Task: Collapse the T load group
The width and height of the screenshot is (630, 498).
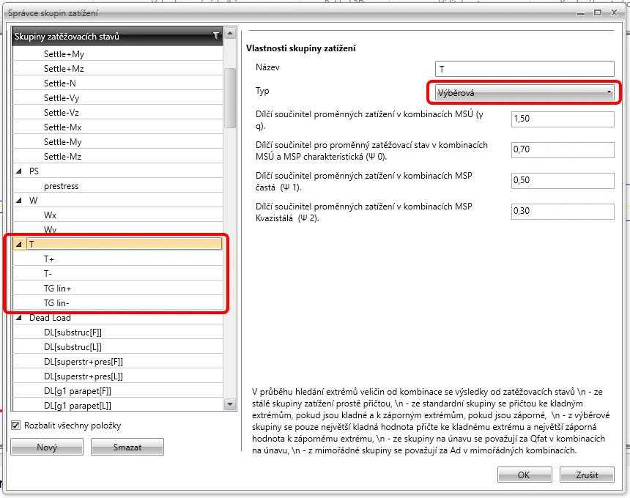Action: click(18, 244)
